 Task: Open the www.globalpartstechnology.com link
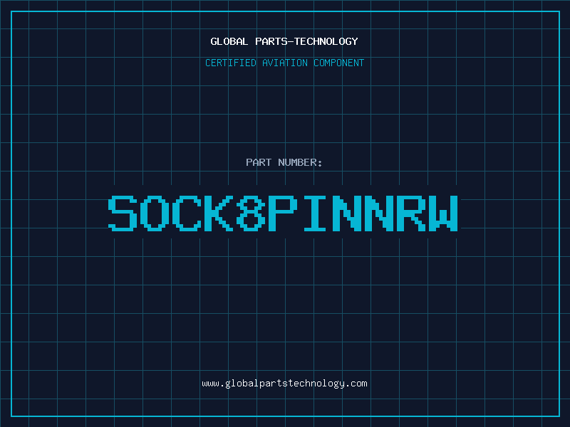click(284, 384)
